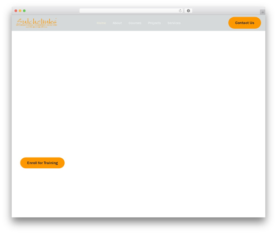Minimize the window using yellow dot

click(20, 11)
